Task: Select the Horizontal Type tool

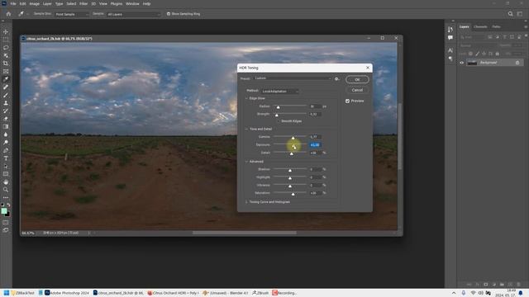Action: point(6,158)
